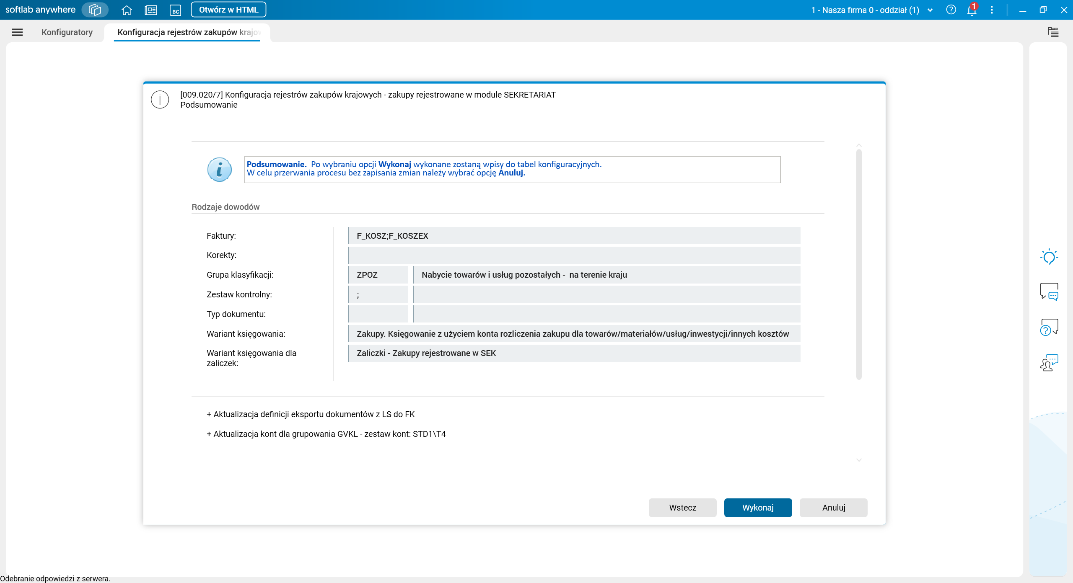Screen dimensions: 1073x583
Task: Open the question chat help icon
Action: (x=1049, y=327)
